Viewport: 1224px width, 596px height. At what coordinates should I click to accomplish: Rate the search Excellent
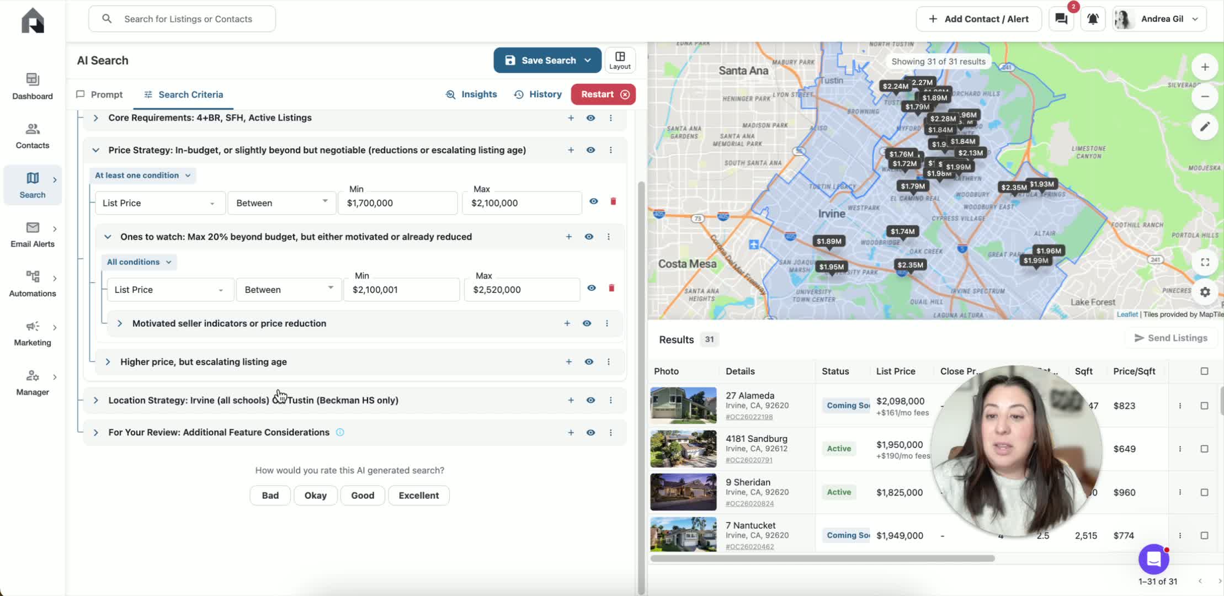point(418,496)
